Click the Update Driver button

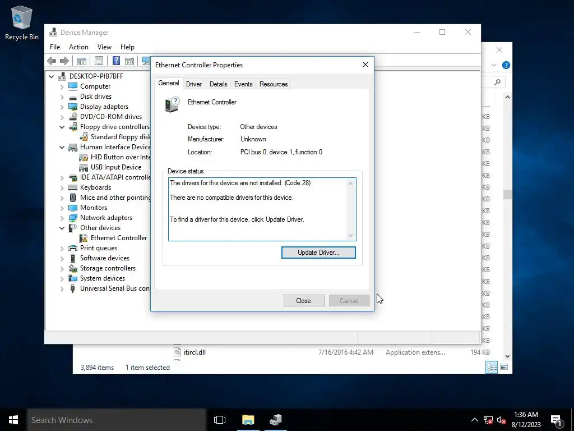tap(318, 253)
